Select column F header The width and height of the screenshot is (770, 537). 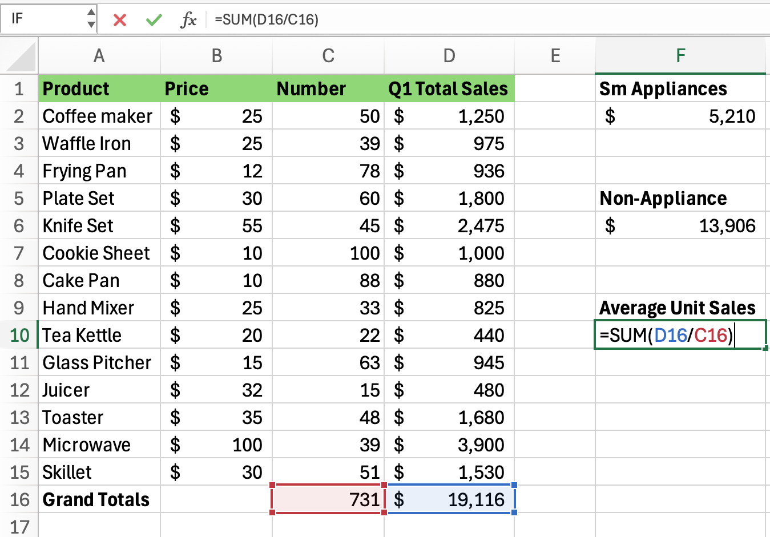tap(680, 55)
